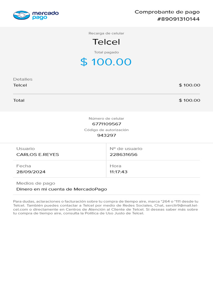Click the date 28/09/2024
Viewport: 213px width, 285px height.
click(x=31, y=172)
